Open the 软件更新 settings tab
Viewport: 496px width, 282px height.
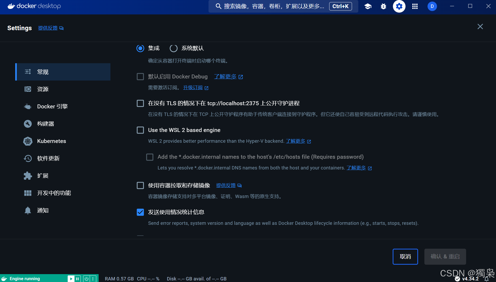63,158
